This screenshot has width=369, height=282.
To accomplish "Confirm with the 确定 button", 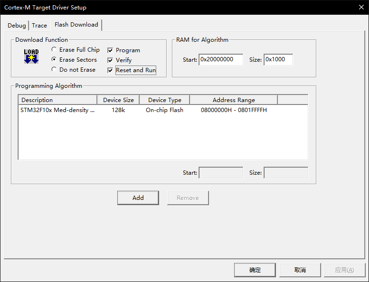I will tap(255, 270).
